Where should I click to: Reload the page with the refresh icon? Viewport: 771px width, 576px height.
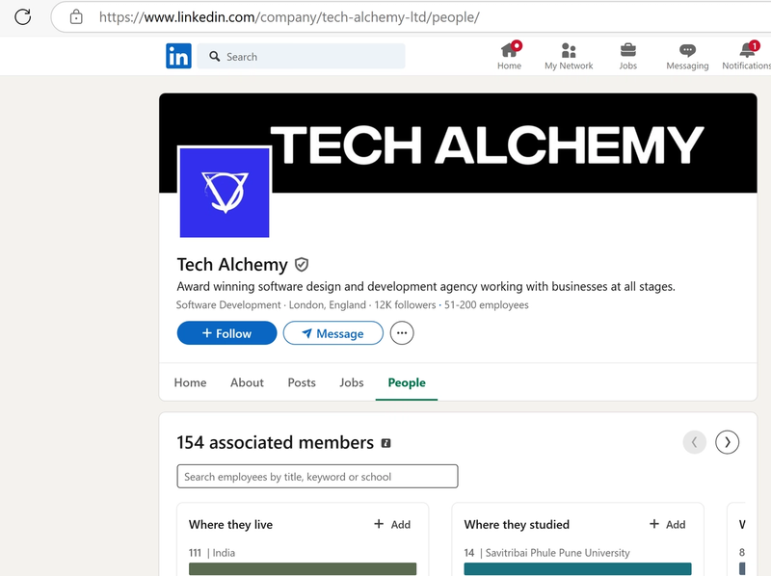[x=22, y=16]
